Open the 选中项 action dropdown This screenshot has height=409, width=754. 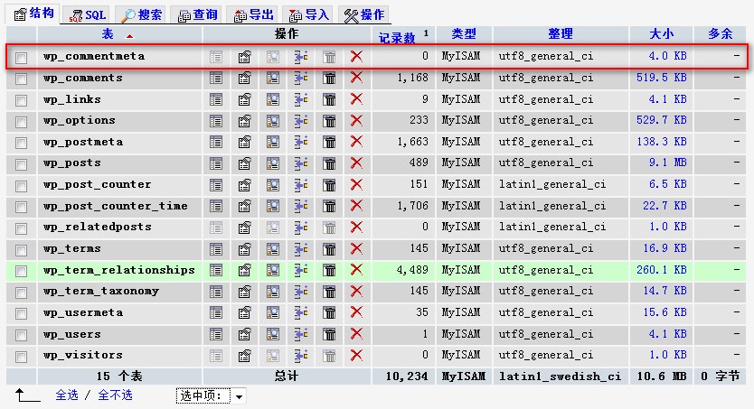(212, 395)
